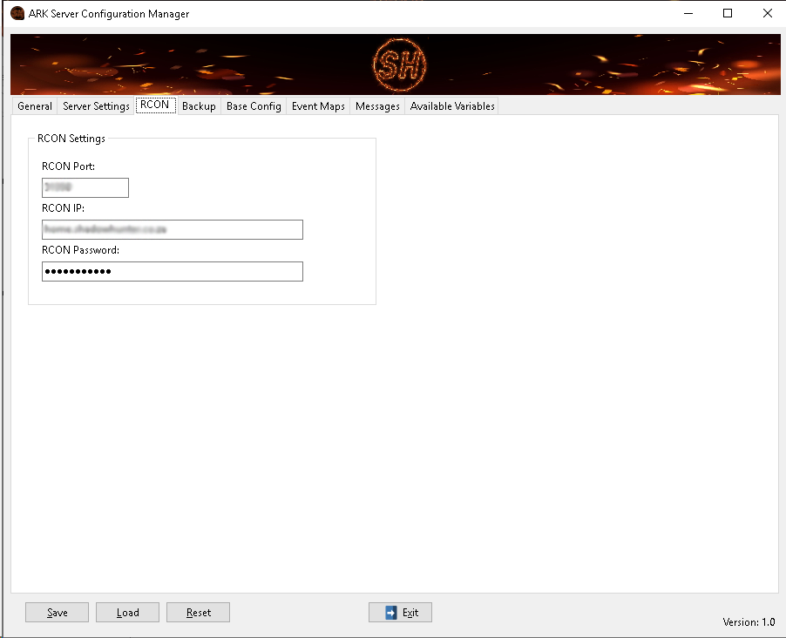
Task: Open the Available Variables tab
Action: [452, 106]
